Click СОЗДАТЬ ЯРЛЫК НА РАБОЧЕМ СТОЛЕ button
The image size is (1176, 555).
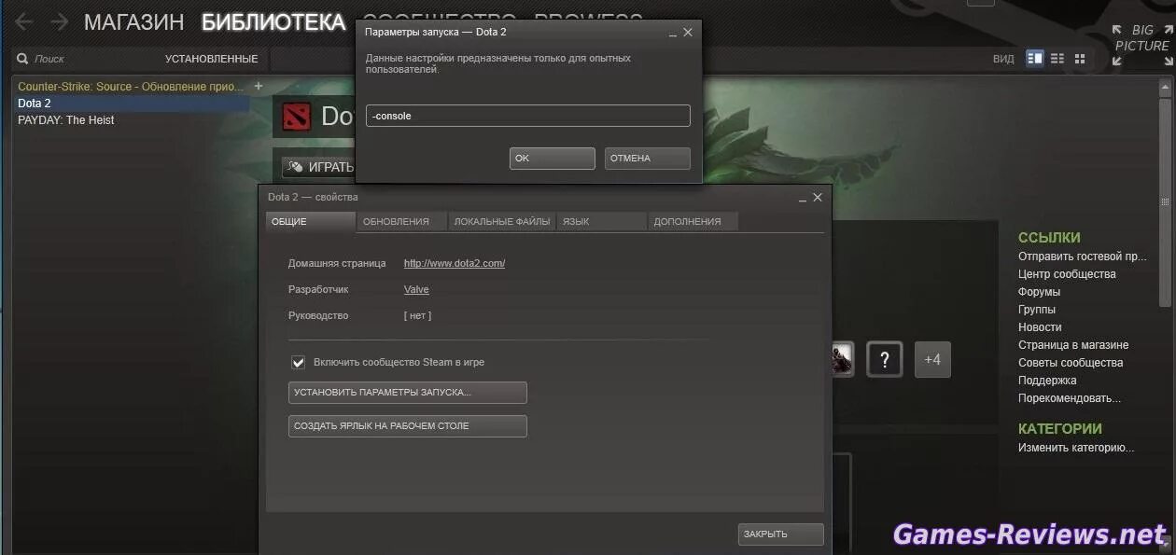408,426
